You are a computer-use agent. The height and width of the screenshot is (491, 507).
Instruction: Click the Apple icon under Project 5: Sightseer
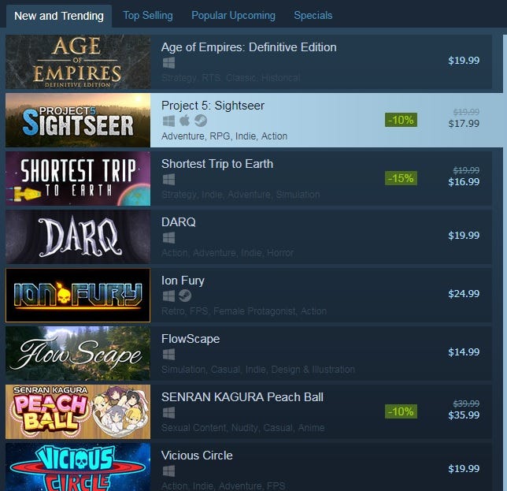coord(185,121)
